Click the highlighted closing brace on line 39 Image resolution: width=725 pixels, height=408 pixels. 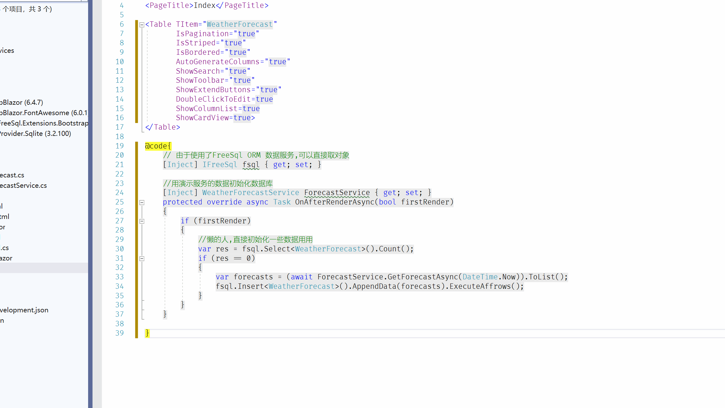pos(147,333)
